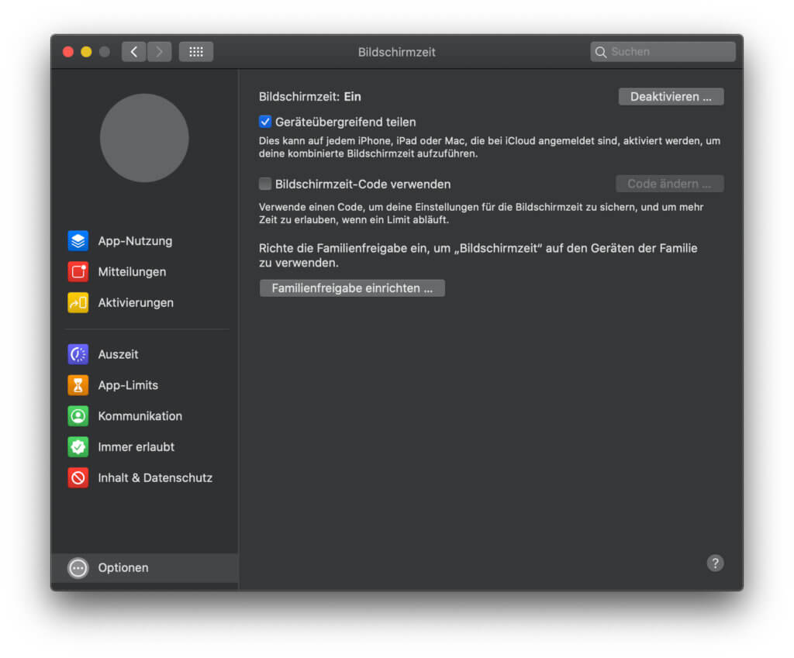Open Kommunikation via the green contact icon
This screenshot has width=794, height=658.
coord(78,416)
